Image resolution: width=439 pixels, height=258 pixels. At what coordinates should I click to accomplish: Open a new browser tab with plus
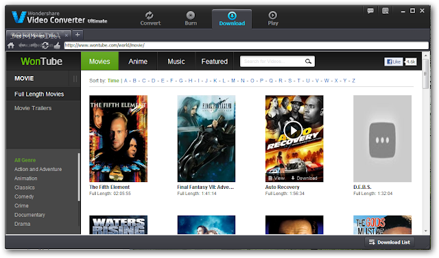pyautogui.click(x=78, y=35)
